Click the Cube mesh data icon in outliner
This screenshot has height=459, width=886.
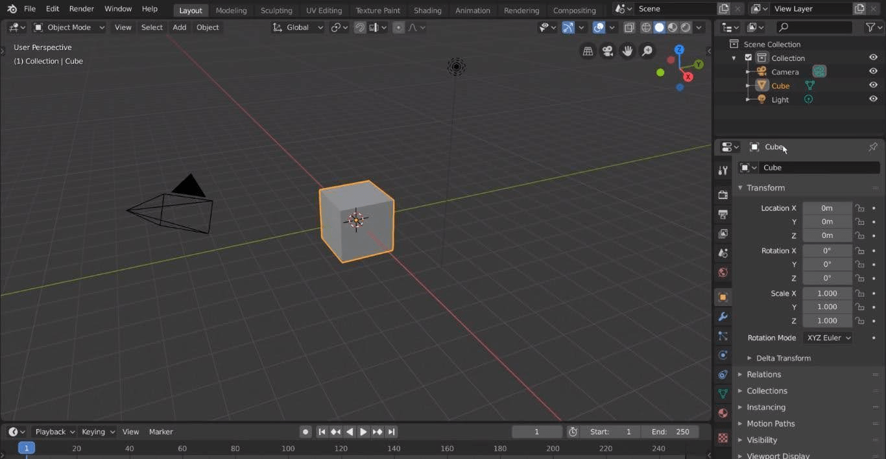(x=809, y=86)
